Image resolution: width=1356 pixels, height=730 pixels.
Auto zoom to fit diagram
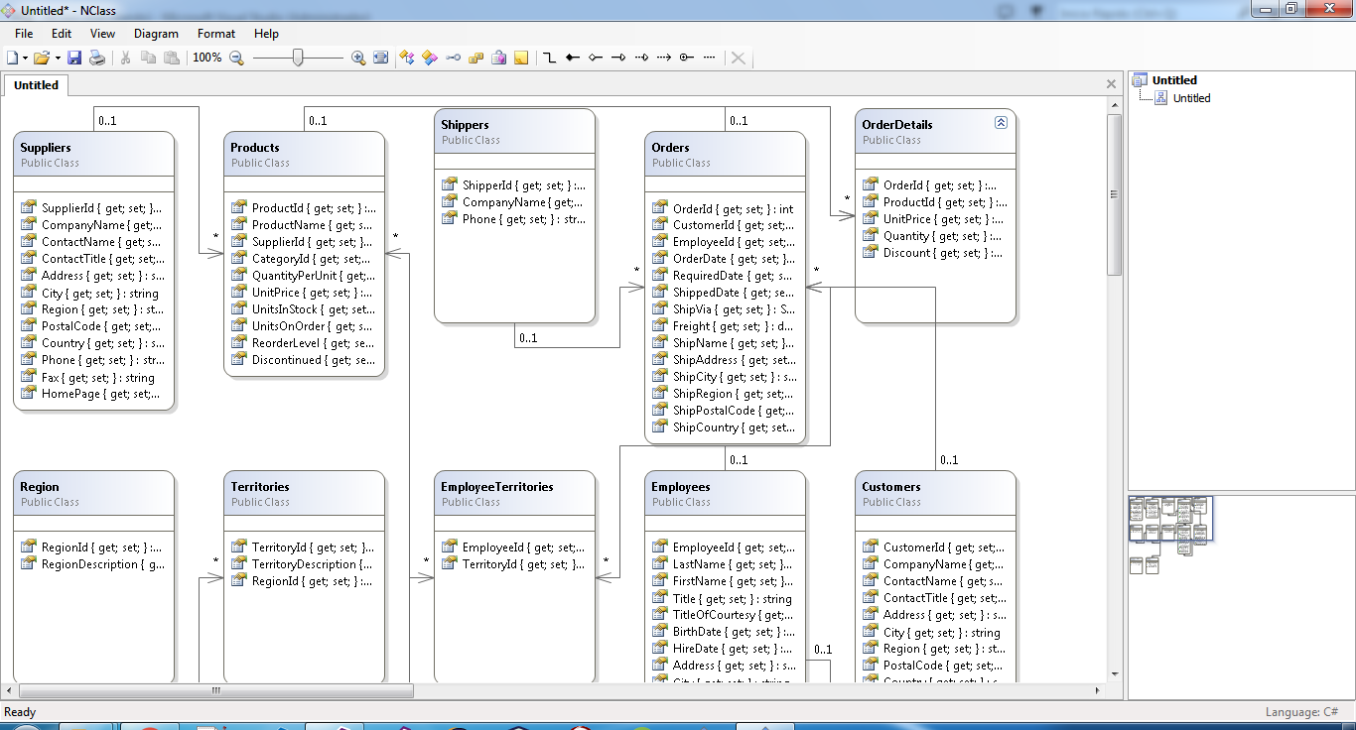(380, 58)
